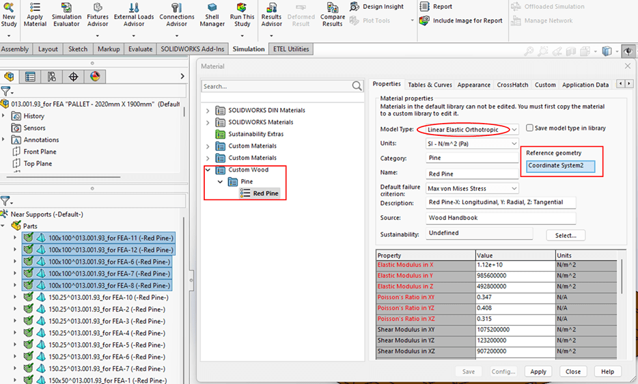Viewport: 638px width, 384px height.
Task: Switch to the Tables & Curves tab
Action: click(x=430, y=85)
